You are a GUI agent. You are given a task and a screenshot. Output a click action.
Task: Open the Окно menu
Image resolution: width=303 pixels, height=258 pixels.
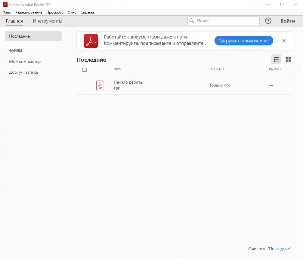[x=72, y=12]
